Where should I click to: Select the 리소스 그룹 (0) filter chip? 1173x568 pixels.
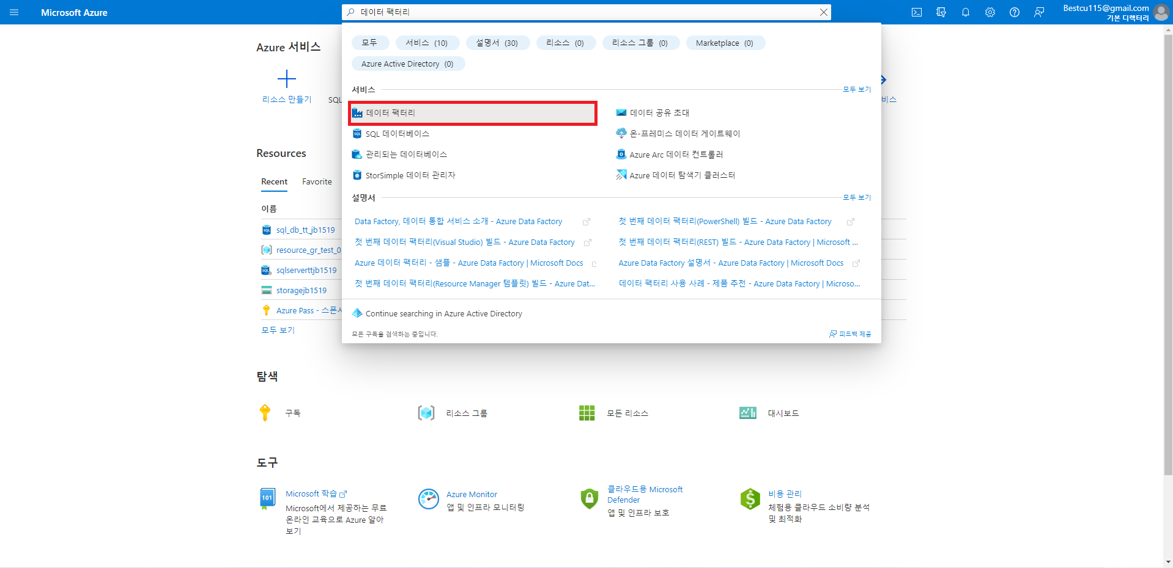click(640, 43)
